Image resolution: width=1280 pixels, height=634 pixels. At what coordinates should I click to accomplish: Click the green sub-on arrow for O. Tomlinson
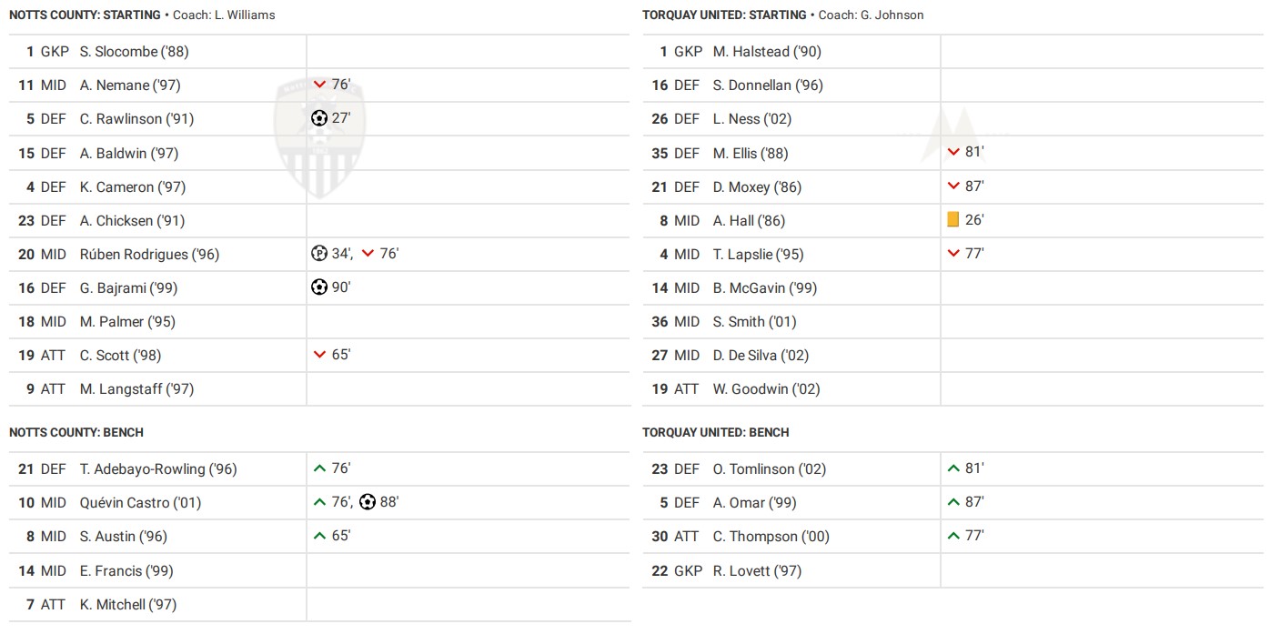(953, 468)
